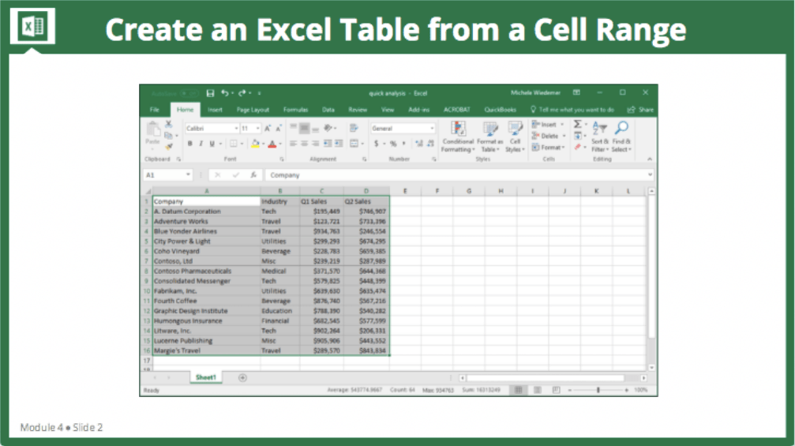This screenshot has height=446, width=795.
Task: Toggle Align Left in Alignment group
Action: pyautogui.click(x=293, y=144)
